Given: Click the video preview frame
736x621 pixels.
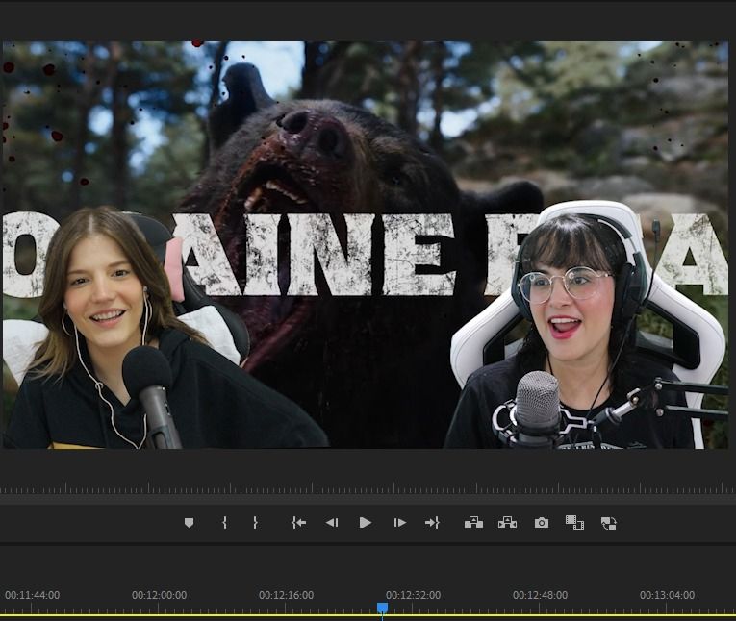Looking at the screenshot, I should [x=366, y=245].
